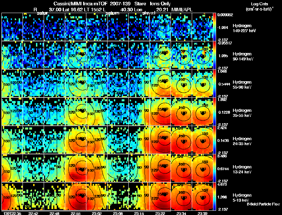
Task: Click the 0.009062 color scale maximum value
Action: (225, 15)
